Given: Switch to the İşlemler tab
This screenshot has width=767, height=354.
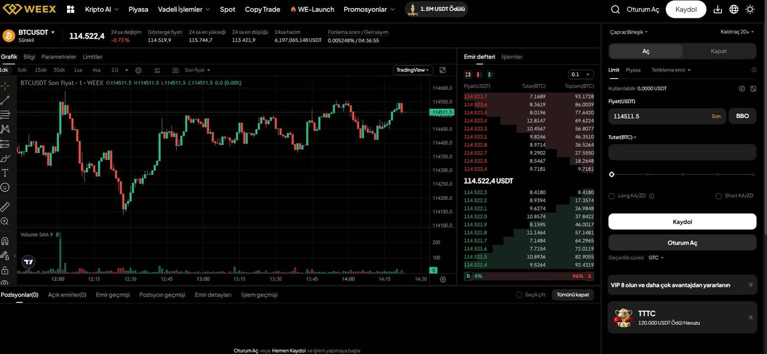Looking at the screenshot, I should (512, 57).
